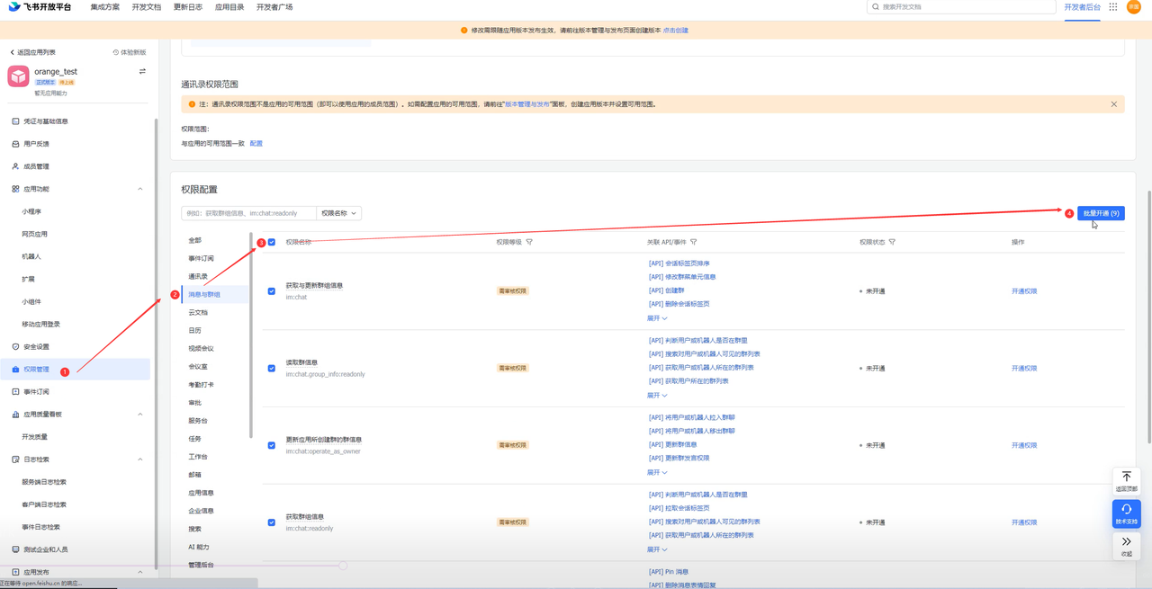Click the 应用功能 grid icon
Image resolution: width=1152 pixels, height=589 pixels.
tap(15, 189)
